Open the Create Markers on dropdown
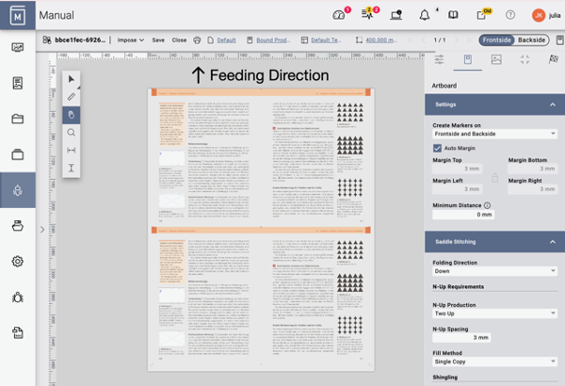 coord(494,135)
